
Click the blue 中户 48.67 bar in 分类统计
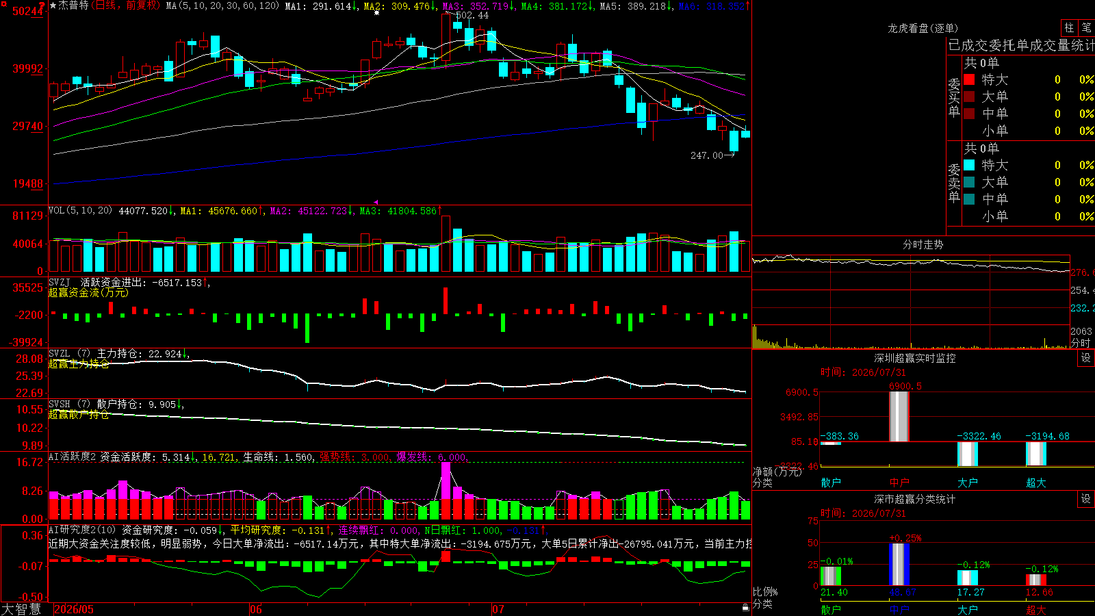pos(899,564)
